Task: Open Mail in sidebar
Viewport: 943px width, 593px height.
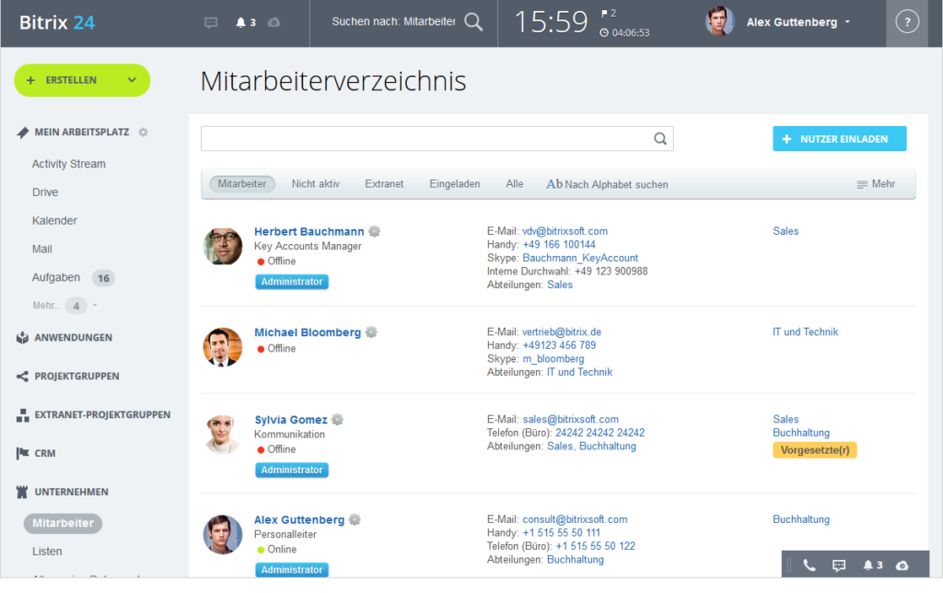Action: tap(42, 249)
